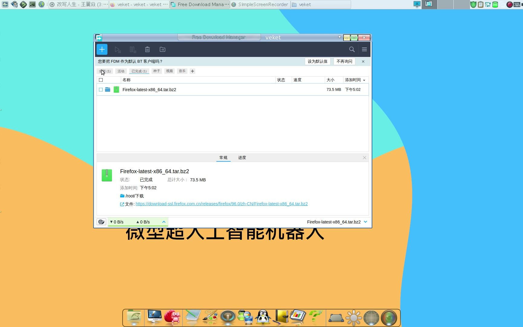The width and height of the screenshot is (523, 327).
Task: Open the FDM hamburger menu
Action: (x=364, y=49)
